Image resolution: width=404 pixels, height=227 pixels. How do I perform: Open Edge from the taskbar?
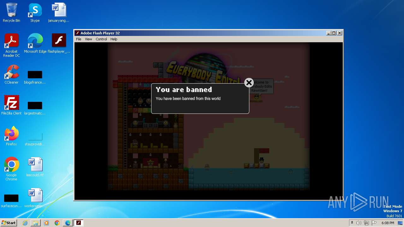coord(68,223)
